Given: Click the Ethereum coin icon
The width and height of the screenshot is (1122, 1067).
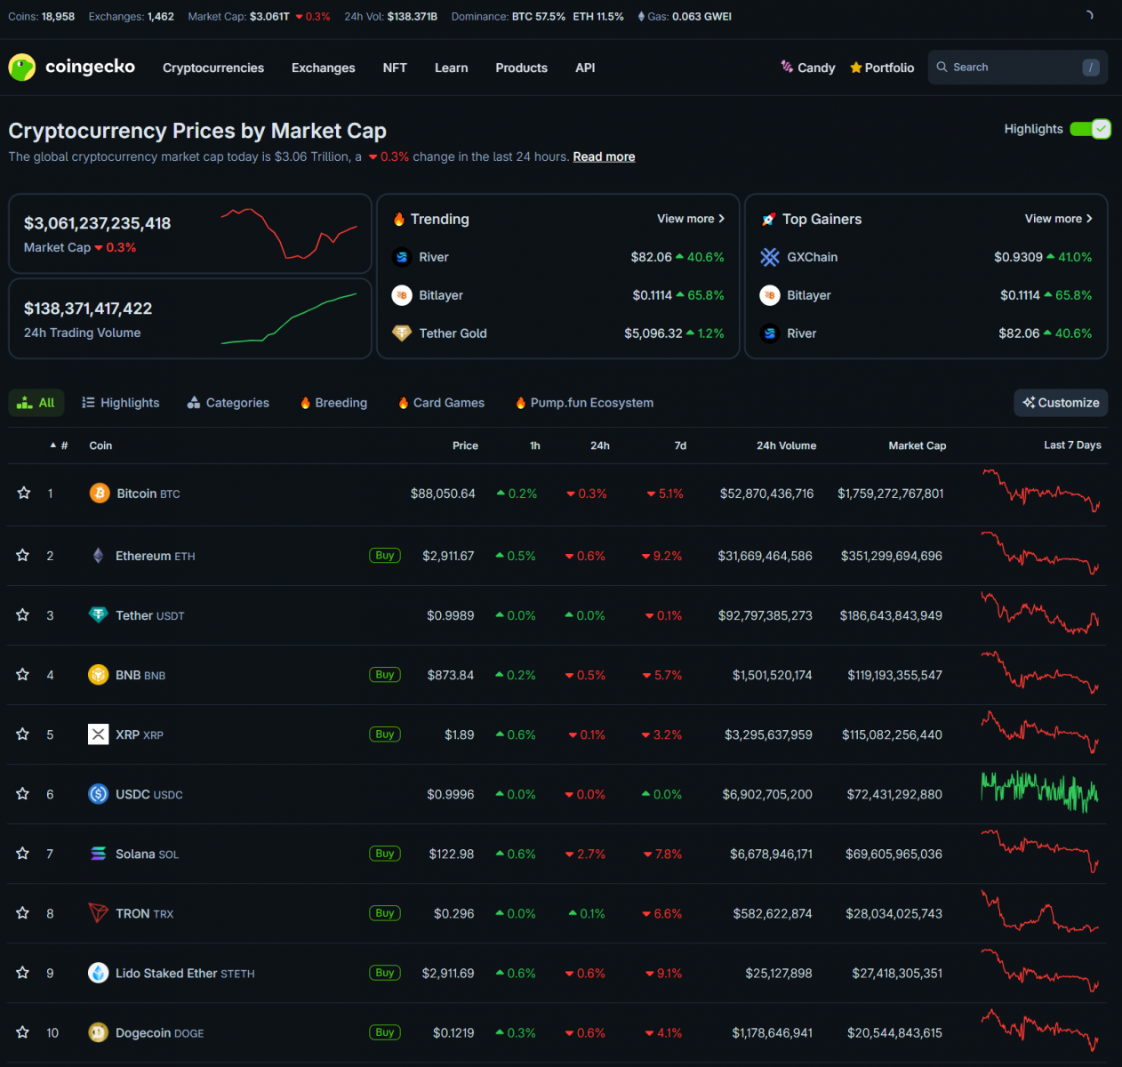Looking at the screenshot, I should tap(99, 556).
